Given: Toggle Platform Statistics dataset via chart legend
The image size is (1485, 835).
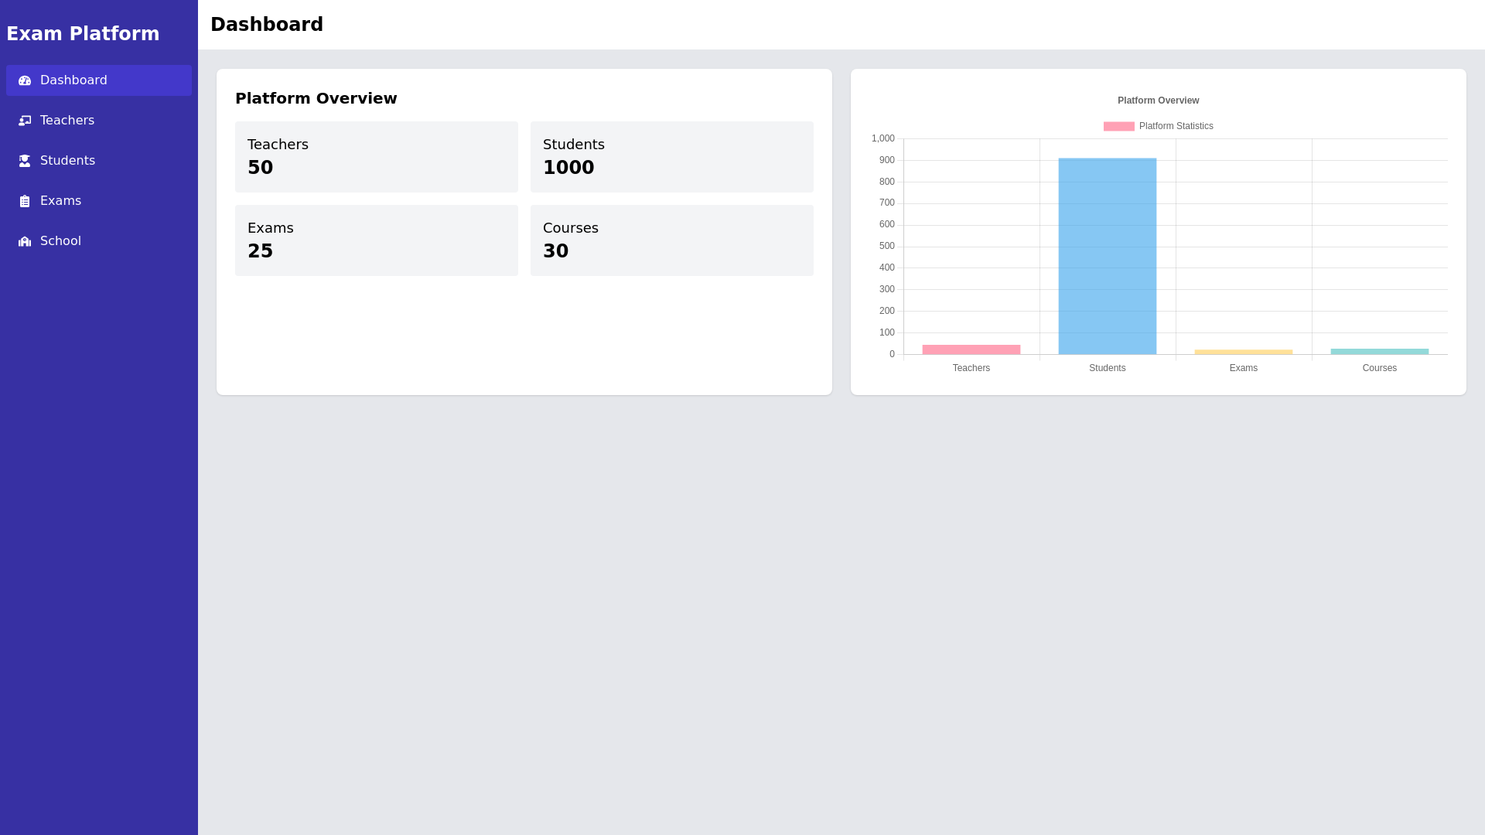Looking at the screenshot, I should pos(1176,125).
